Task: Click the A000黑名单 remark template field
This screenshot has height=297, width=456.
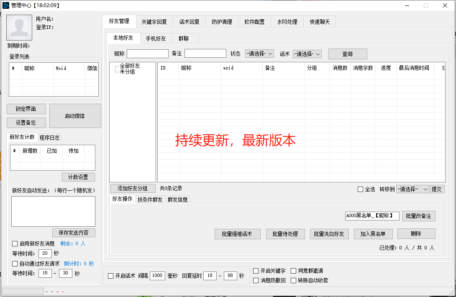Action: point(372,216)
